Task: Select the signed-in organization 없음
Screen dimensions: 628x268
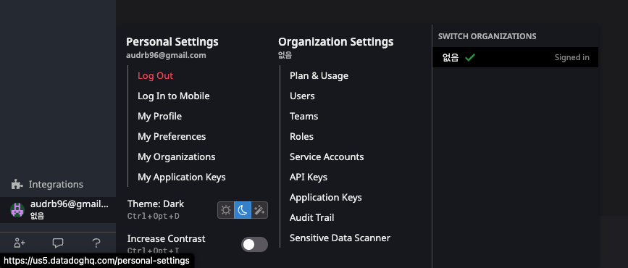Action: click(x=516, y=57)
